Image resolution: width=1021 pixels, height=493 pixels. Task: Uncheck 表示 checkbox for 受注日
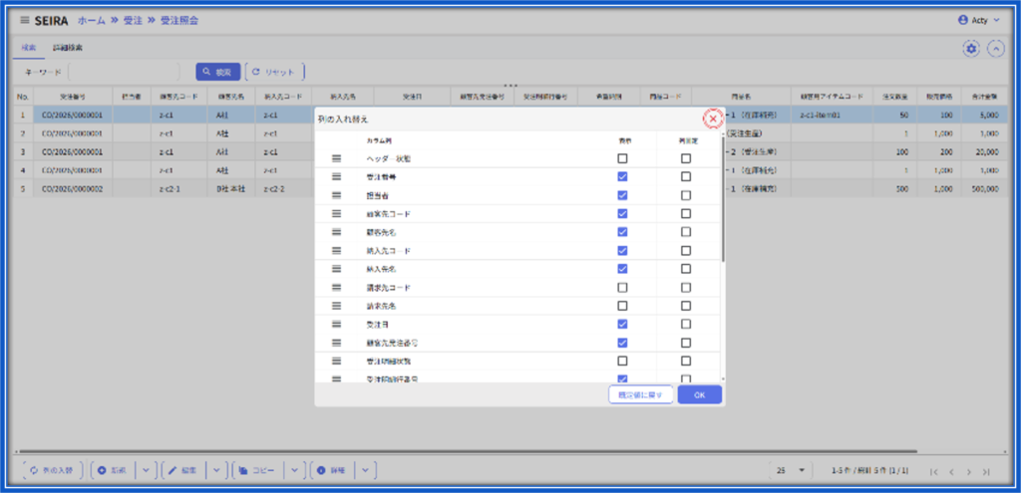pos(622,324)
